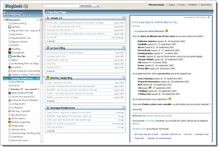Click the sidebar scrollbar up arrow

pyautogui.click(x=41, y=20)
